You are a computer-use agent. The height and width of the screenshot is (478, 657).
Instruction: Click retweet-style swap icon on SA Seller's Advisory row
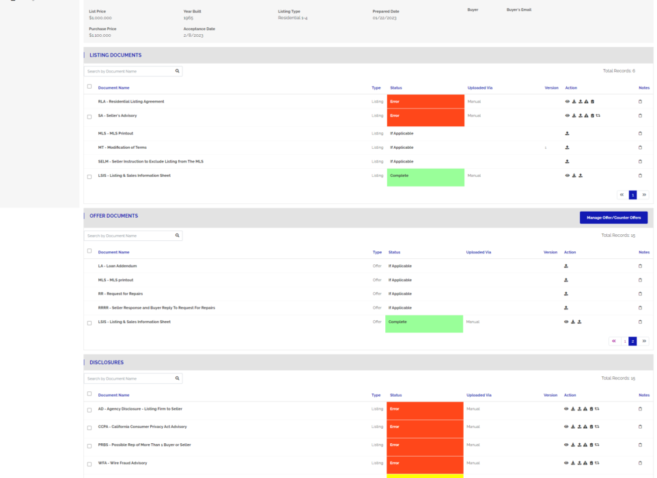[x=598, y=116]
